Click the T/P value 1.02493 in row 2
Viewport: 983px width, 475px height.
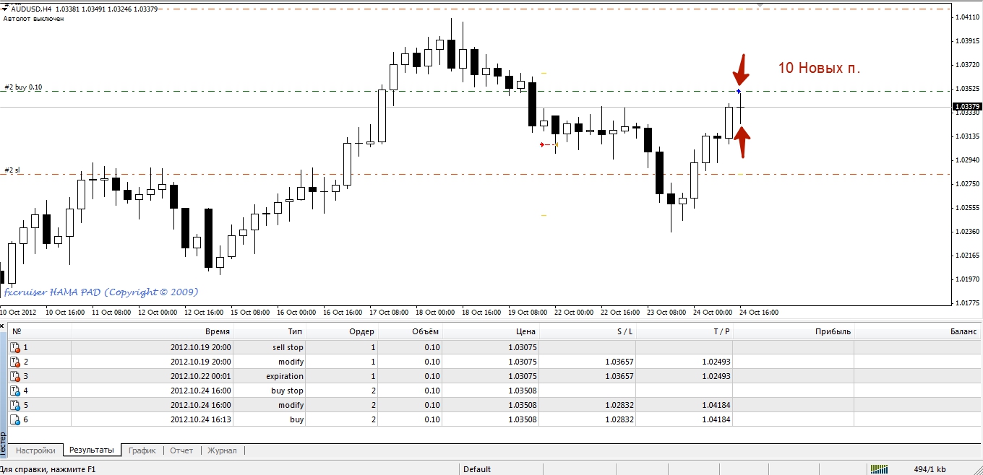[716, 362]
